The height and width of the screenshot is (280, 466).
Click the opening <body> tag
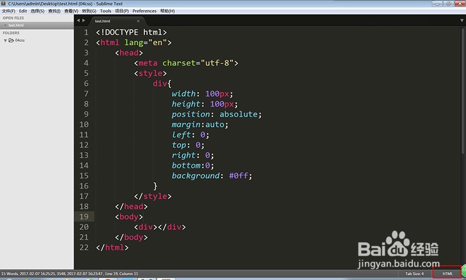[129, 217]
